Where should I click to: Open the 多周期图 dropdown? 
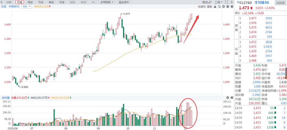tap(107, 2)
